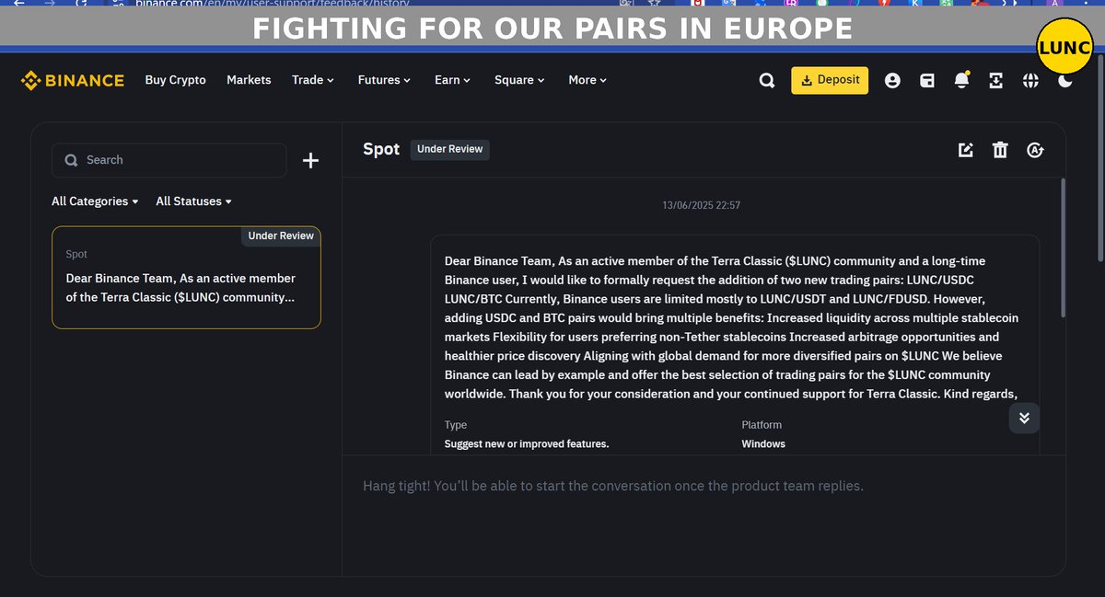Image resolution: width=1105 pixels, height=597 pixels.
Task: Add new feedback with plus icon
Action: 311,161
